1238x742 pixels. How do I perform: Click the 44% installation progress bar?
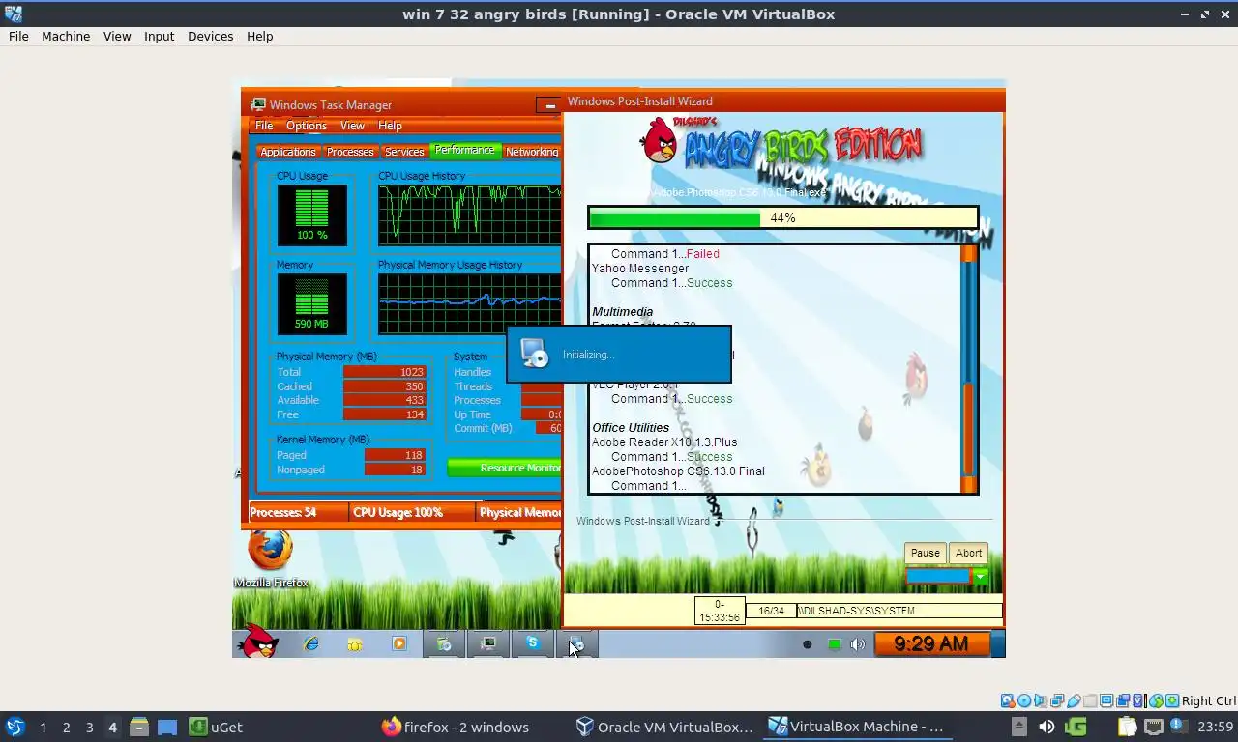(782, 218)
